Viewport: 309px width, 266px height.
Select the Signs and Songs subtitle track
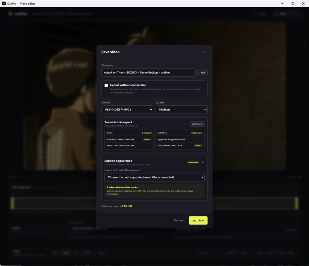click(x=180, y=139)
